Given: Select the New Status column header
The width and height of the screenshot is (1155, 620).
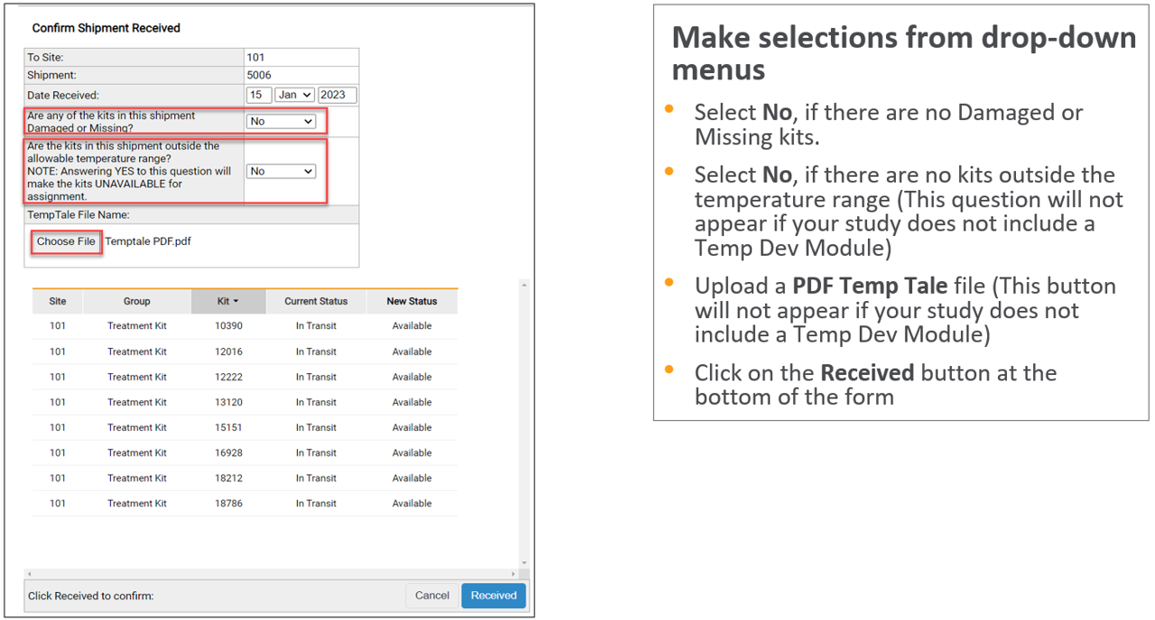Looking at the screenshot, I should pyautogui.click(x=411, y=302).
